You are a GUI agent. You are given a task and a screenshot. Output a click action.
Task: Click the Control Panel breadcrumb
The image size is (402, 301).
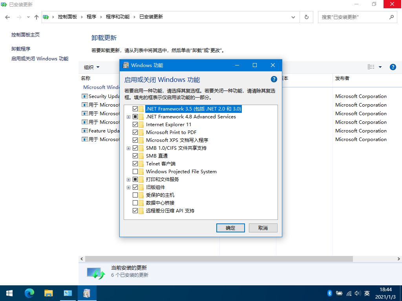click(68, 17)
